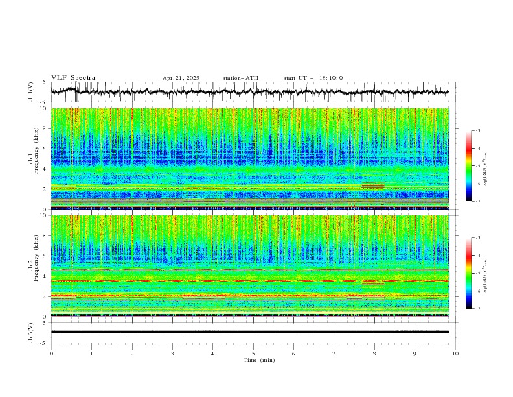Click the "ch.1(V)" waveform axis label
The width and height of the screenshot is (513, 397).
pos(31,92)
